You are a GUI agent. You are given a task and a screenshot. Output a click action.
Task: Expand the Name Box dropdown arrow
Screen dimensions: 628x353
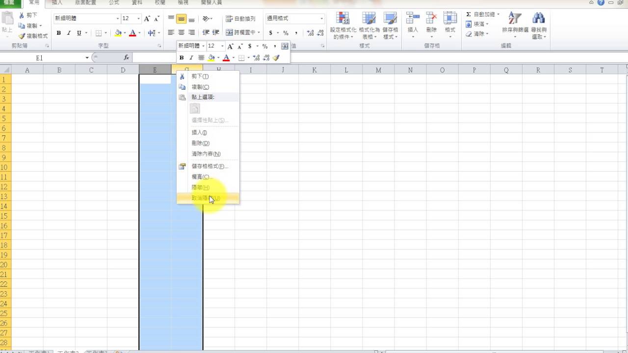click(86, 58)
